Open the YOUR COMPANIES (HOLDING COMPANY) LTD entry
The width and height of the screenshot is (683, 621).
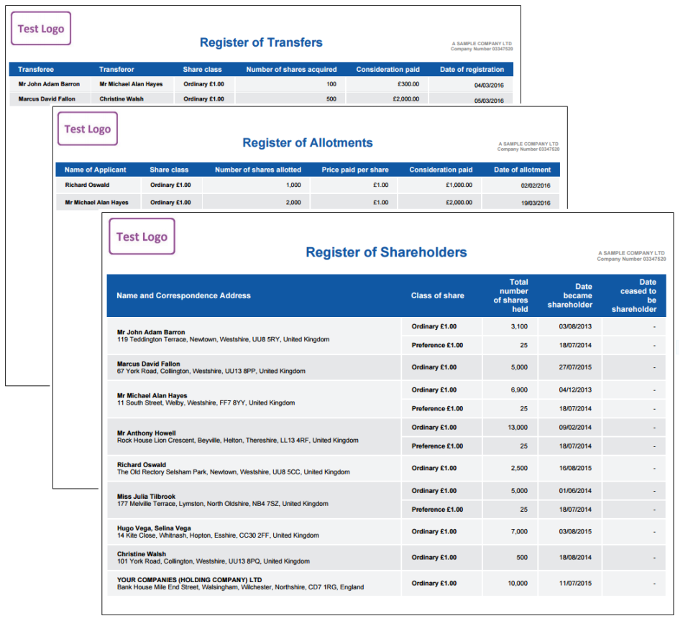coord(189,579)
